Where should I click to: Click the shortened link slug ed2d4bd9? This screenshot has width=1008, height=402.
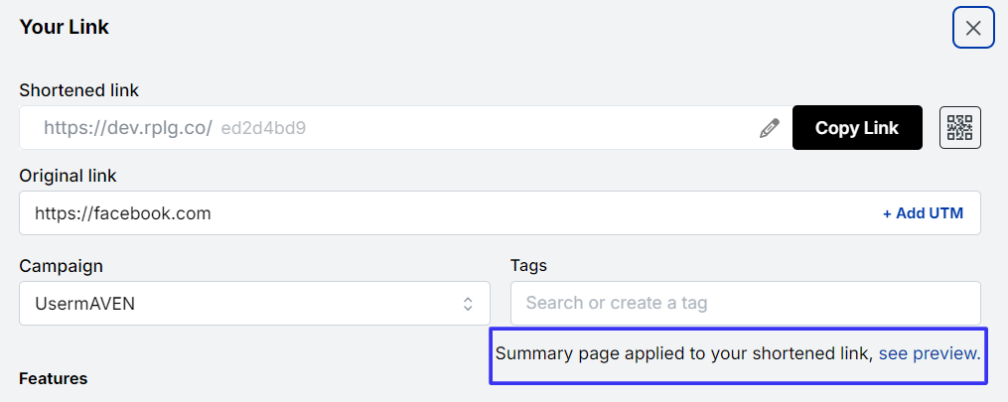[263, 128]
